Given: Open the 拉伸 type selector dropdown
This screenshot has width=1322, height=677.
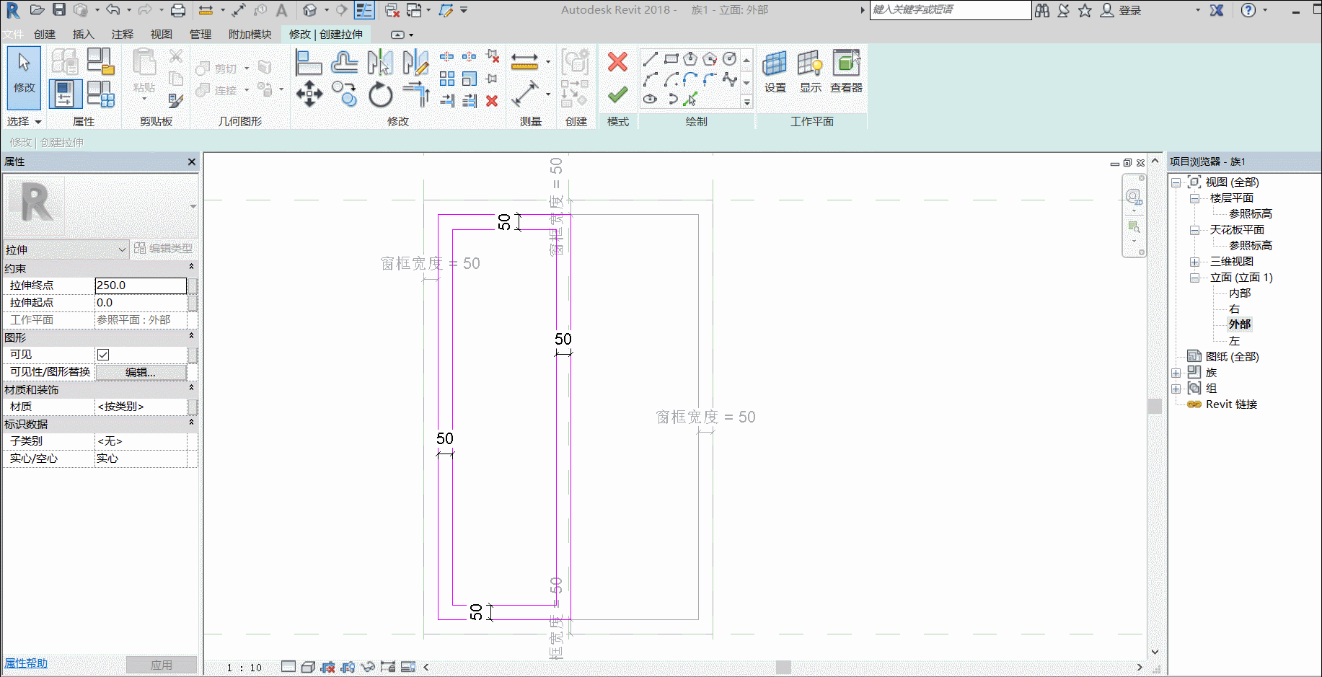Looking at the screenshot, I should tap(66, 249).
